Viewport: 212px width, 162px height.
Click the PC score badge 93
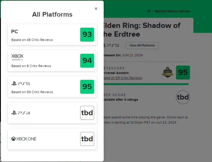87,34
